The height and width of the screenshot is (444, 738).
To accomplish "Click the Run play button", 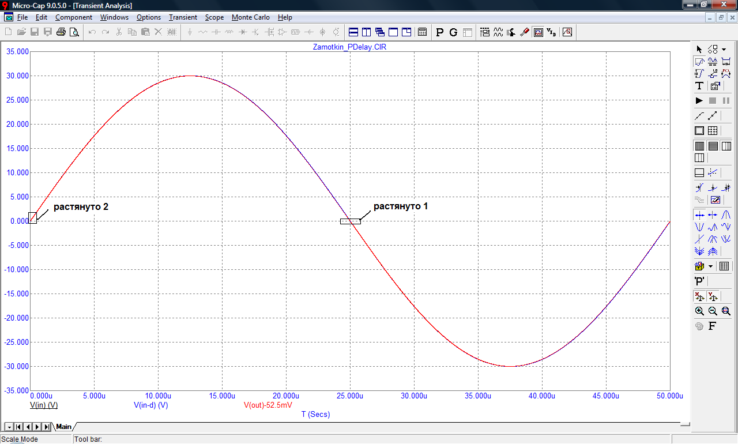I will (699, 101).
